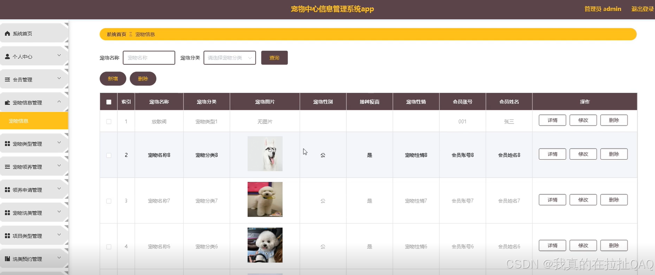Expand the 个人中心 menu chevron
Screen dimensions: 655x275
pos(59,56)
